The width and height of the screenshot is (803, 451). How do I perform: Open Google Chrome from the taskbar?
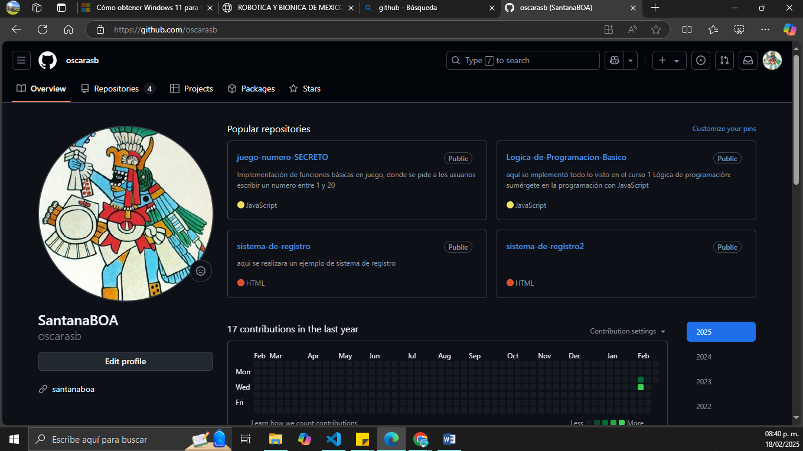[x=420, y=439]
